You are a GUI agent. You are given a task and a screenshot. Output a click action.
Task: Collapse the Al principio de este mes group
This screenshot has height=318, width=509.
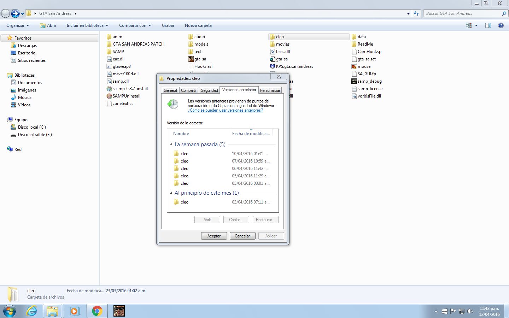(x=171, y=193)
